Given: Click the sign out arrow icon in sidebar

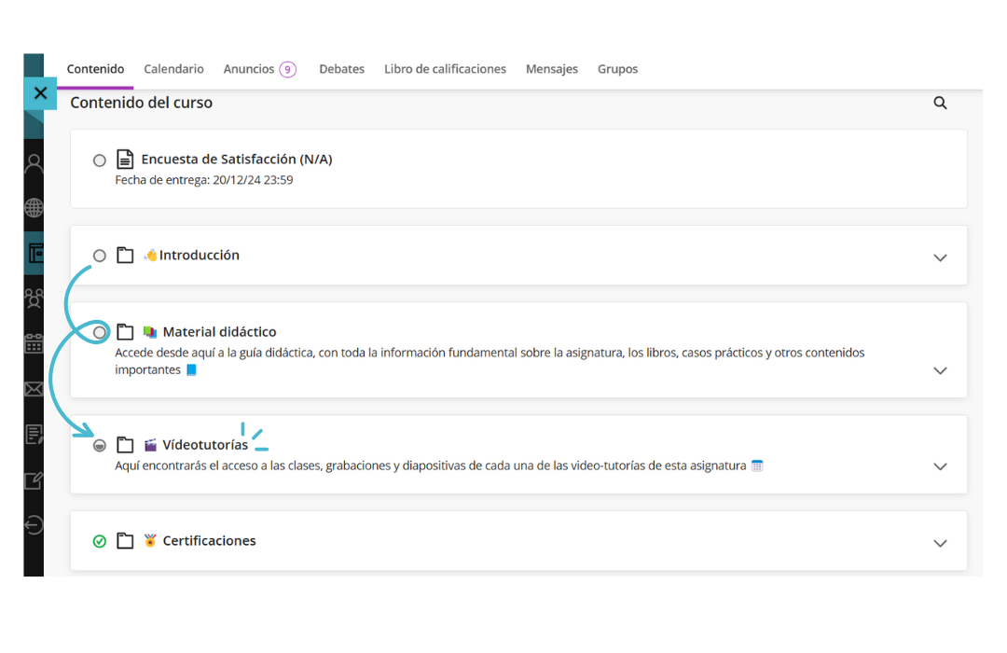Looking at the screenshot, I should [34, 525].
